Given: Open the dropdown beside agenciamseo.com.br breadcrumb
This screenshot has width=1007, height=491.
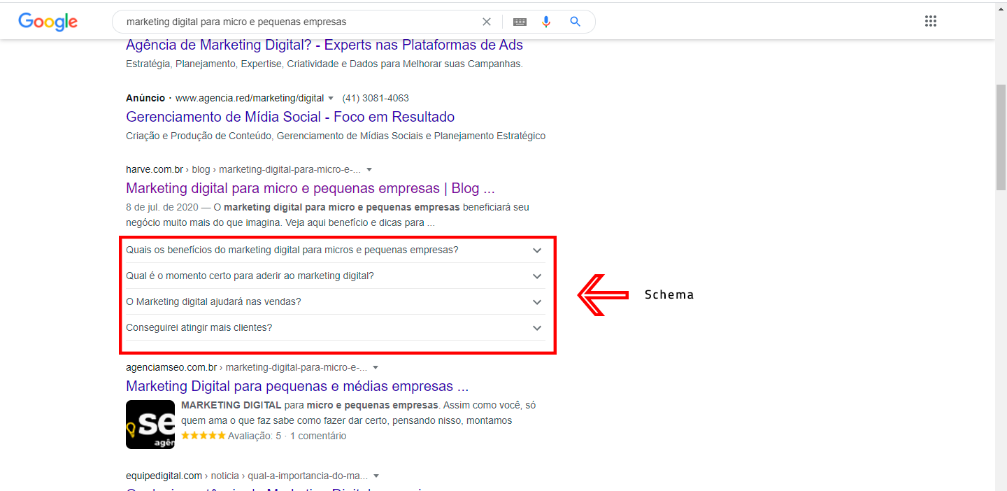Looking at the screenshot, I should (376, 367).
